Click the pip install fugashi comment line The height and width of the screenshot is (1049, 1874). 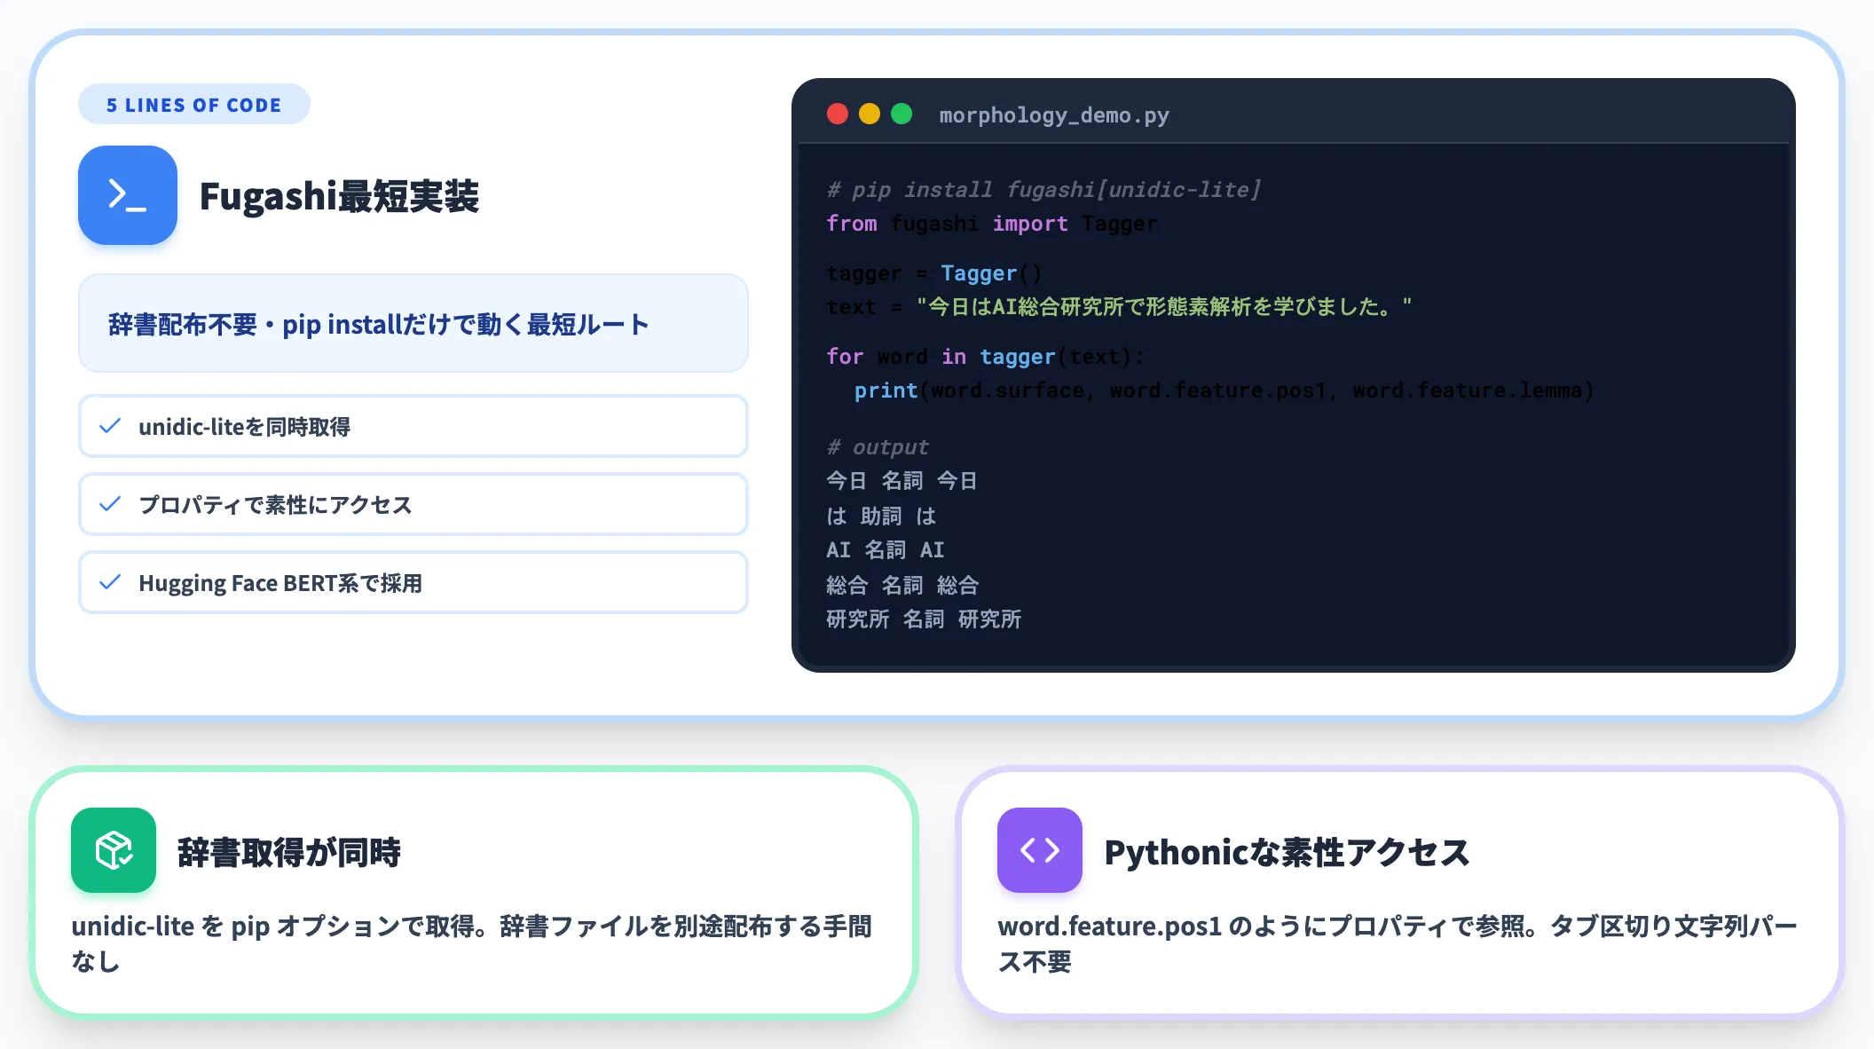(1043, 190)
